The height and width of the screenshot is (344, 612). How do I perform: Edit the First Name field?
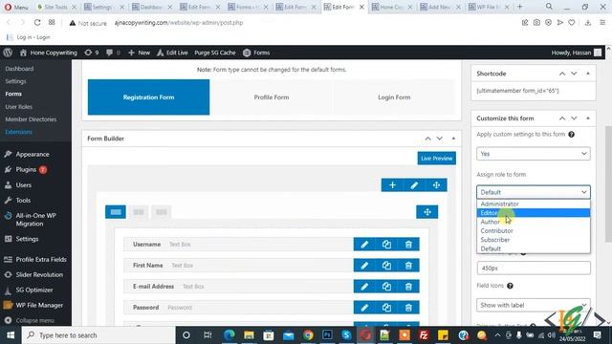(x=364, y=266)
